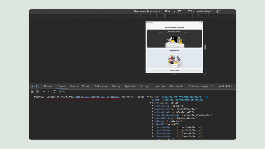Click the "PageView. Counter 34777730" text
The image size is (265, 149).
click(51, 97)
